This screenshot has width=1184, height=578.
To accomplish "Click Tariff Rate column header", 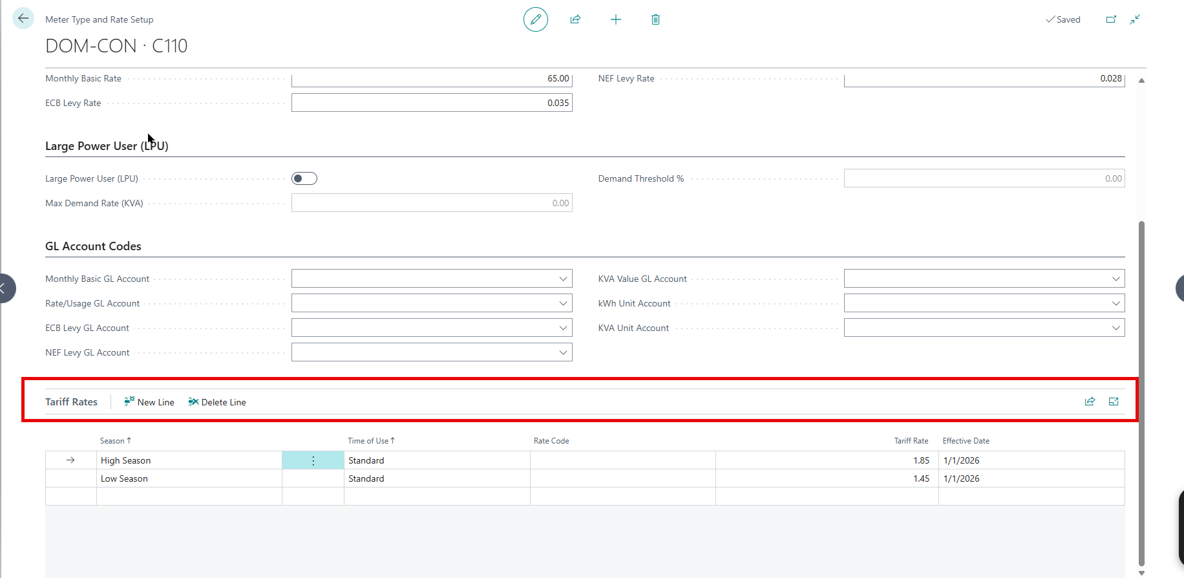I will [x=911, y=441].
